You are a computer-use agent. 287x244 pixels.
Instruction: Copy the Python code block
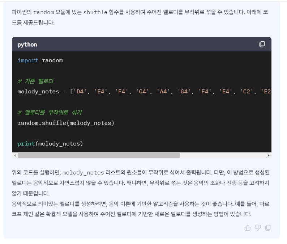tap(262, 44)
